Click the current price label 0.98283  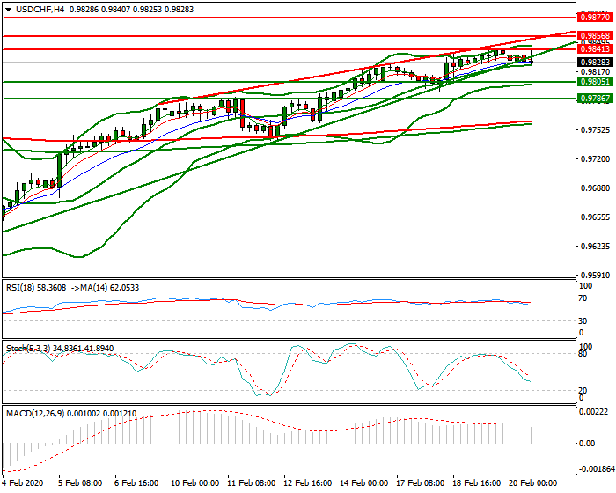click(x=595, y=63)
